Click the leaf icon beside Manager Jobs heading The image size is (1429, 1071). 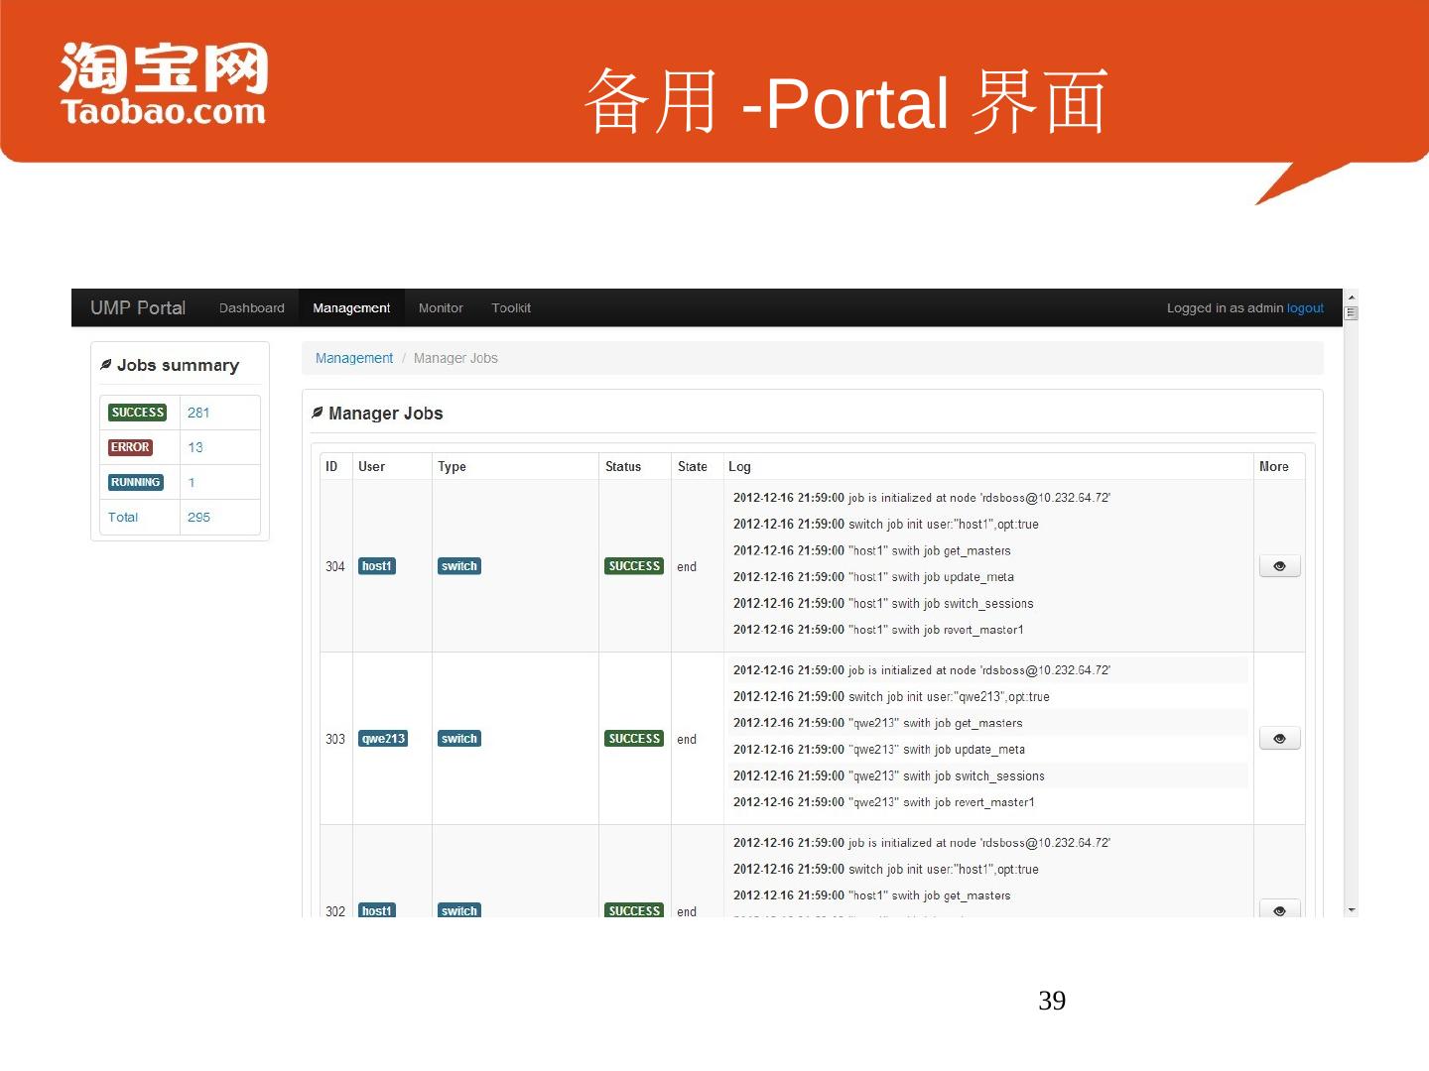(318, 413)
